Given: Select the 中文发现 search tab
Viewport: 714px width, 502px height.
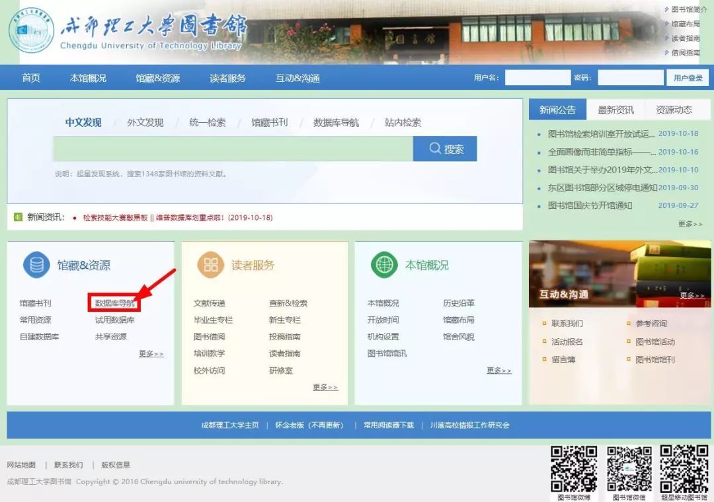Looking at the screenshot, I should coord(83,122).
